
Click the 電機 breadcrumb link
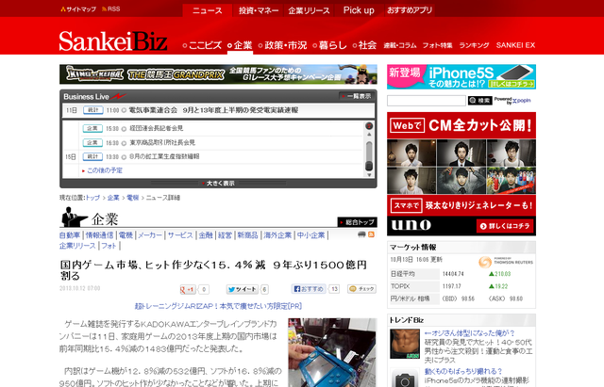coord(132,198)
